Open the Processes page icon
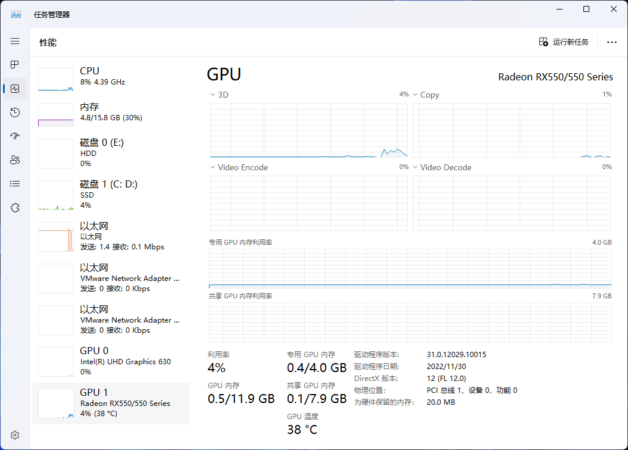Screen dimensions: 628x450 click(15, 65)
